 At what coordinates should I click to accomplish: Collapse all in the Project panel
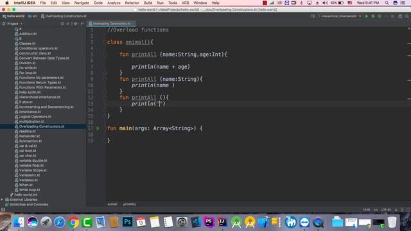pos(68,24)
